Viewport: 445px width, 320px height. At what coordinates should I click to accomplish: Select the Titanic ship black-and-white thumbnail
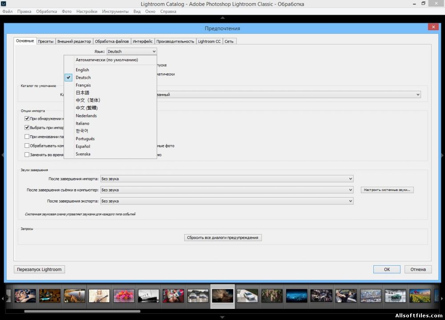click(148, 296)
